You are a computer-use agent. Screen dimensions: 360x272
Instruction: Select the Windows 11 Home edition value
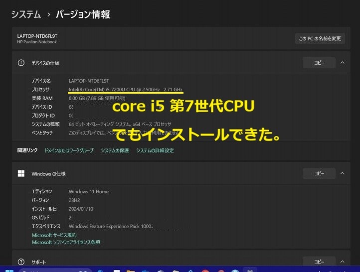89,191
